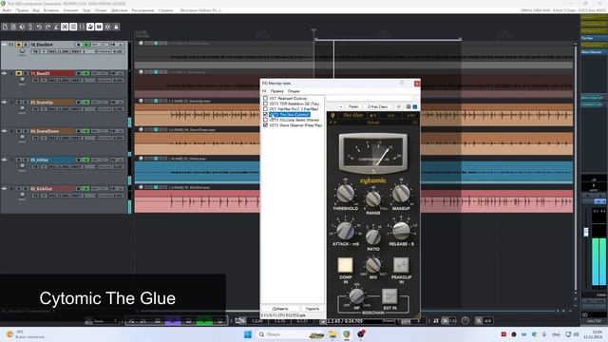The width and height of the screenshot is (608, 342).
Task: Open the last REAPER main menu item
Action: pos(165,10)
